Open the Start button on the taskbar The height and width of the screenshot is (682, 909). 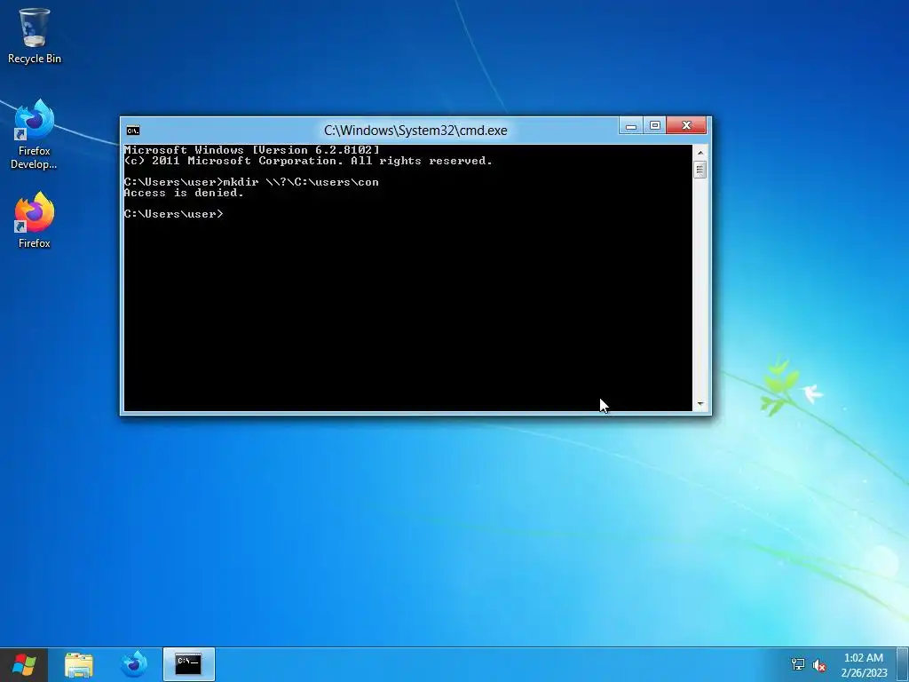pyautogui.click(x=24, y=664)
